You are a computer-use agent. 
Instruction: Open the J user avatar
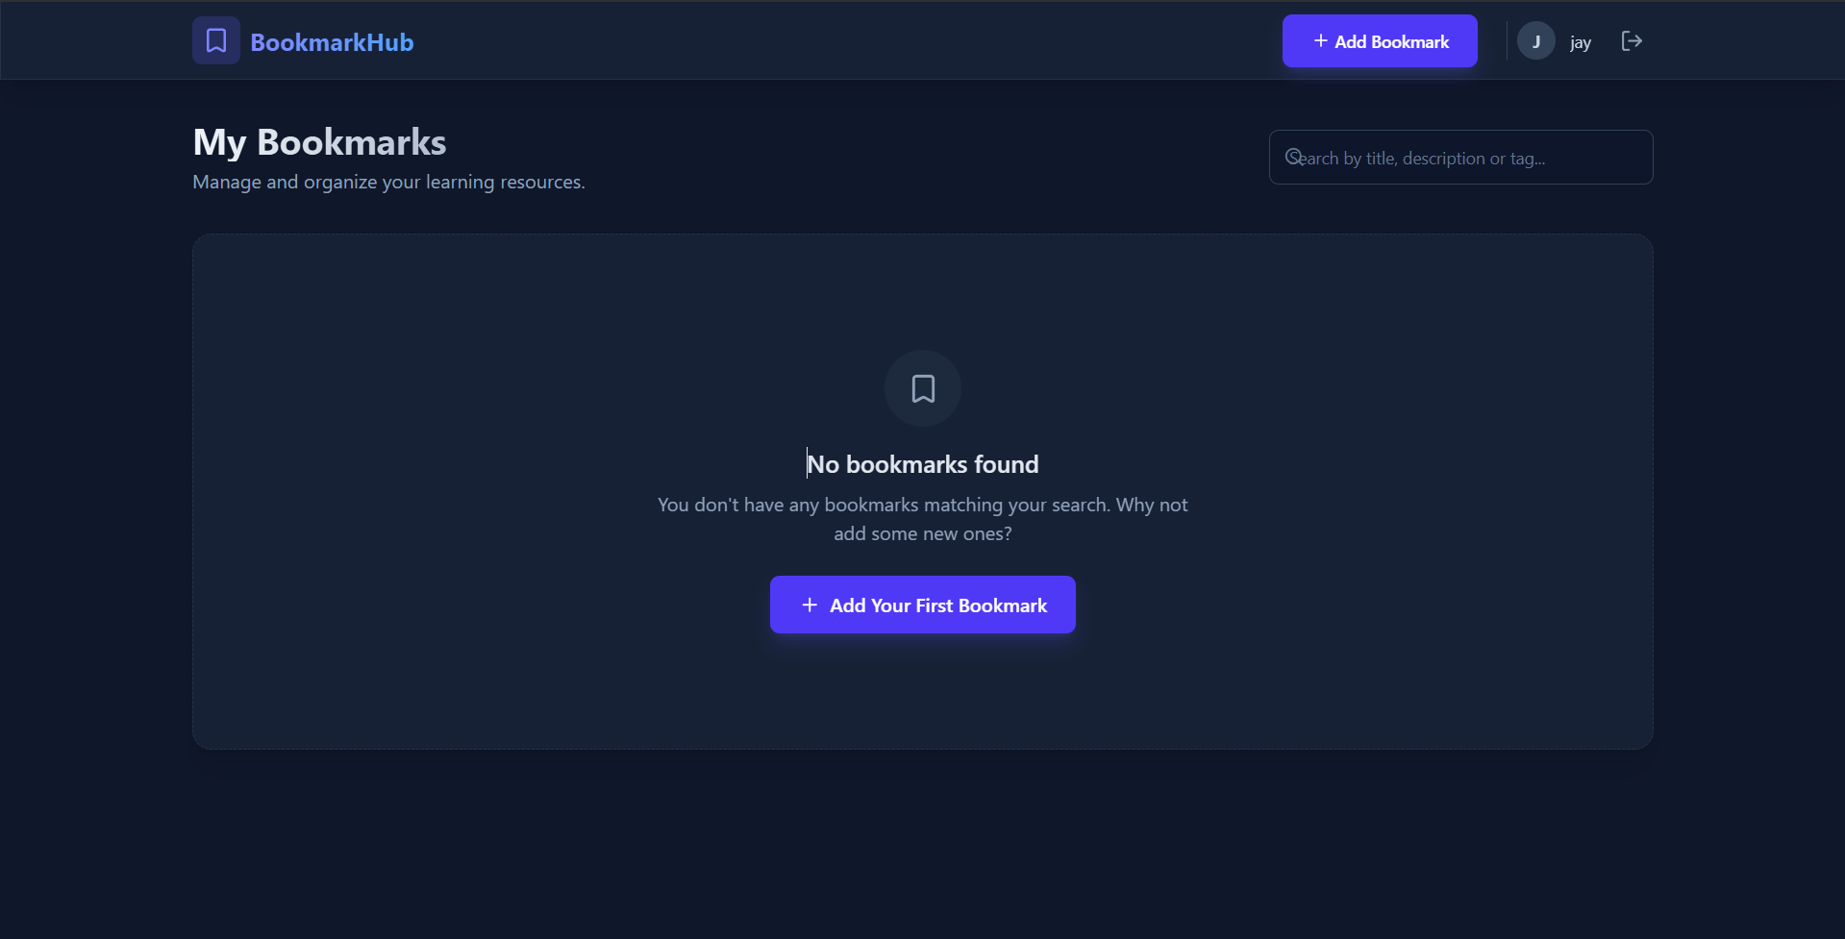tap(1535, 41)
